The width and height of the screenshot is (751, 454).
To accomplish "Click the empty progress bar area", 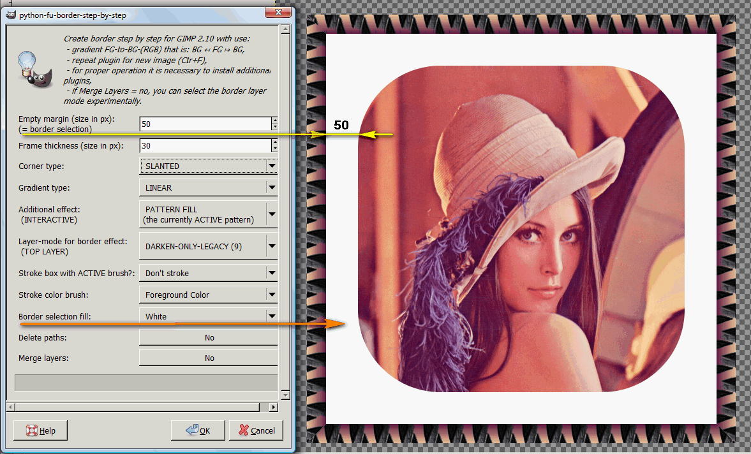I will pyautogui.click(x=146, y=383).
